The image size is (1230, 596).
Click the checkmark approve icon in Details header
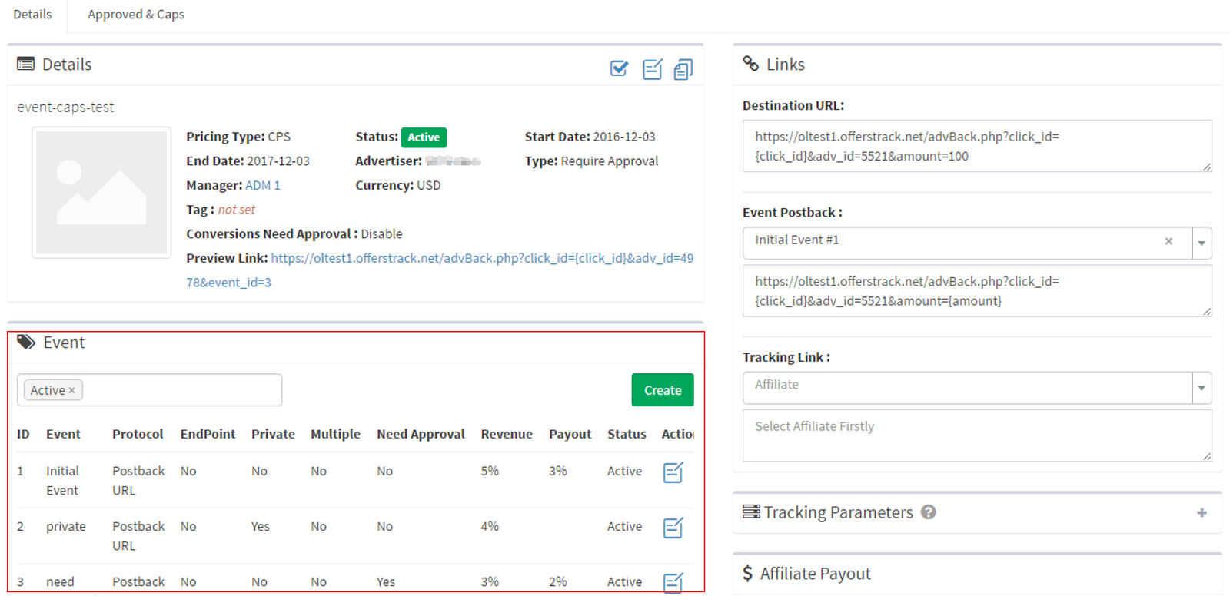tap(619, 69)
